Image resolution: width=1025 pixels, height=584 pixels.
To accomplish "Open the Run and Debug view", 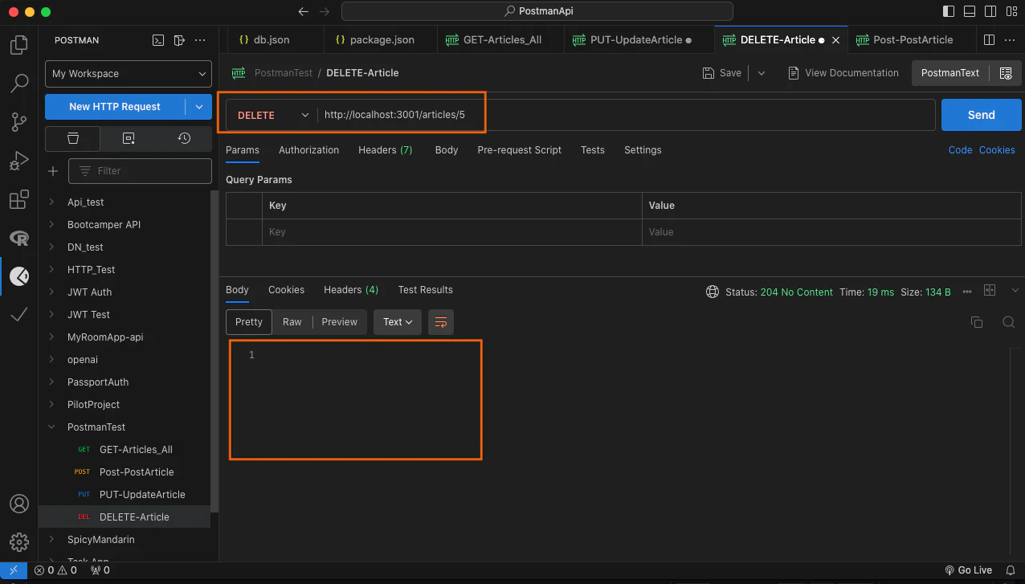I will pos(18,161).
